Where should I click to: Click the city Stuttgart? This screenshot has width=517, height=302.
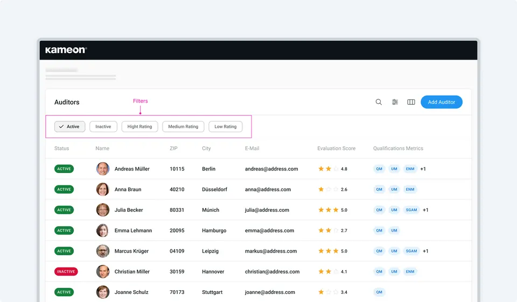coord(212,292)
